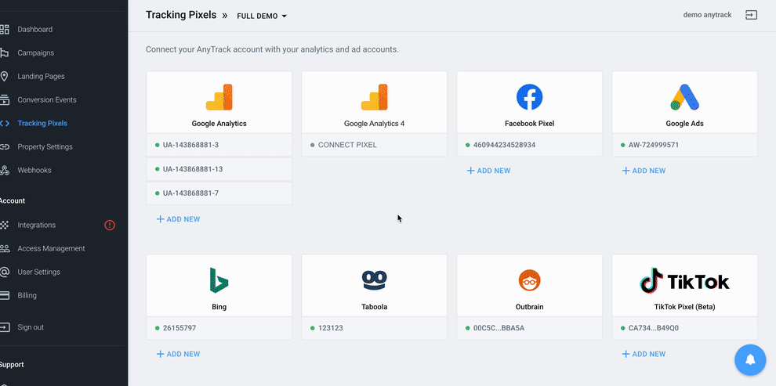This screenshot has height=386, width=776.
Task: Open Bing pixel 26155797
Action: click(219, 328)
